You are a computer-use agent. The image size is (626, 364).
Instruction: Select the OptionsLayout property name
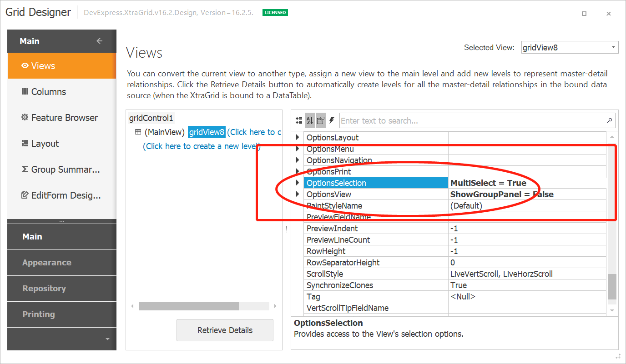[333, 137]
